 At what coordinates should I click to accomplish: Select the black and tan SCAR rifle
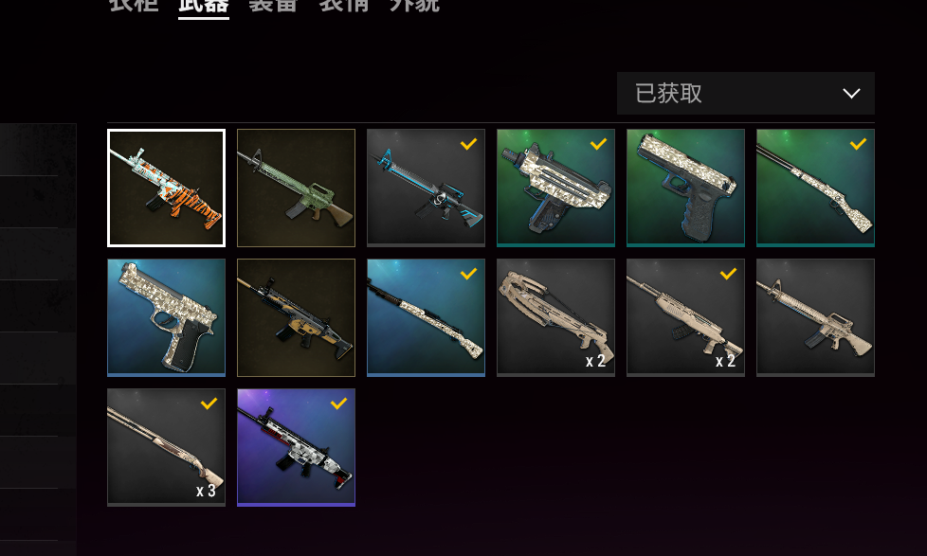296,317
